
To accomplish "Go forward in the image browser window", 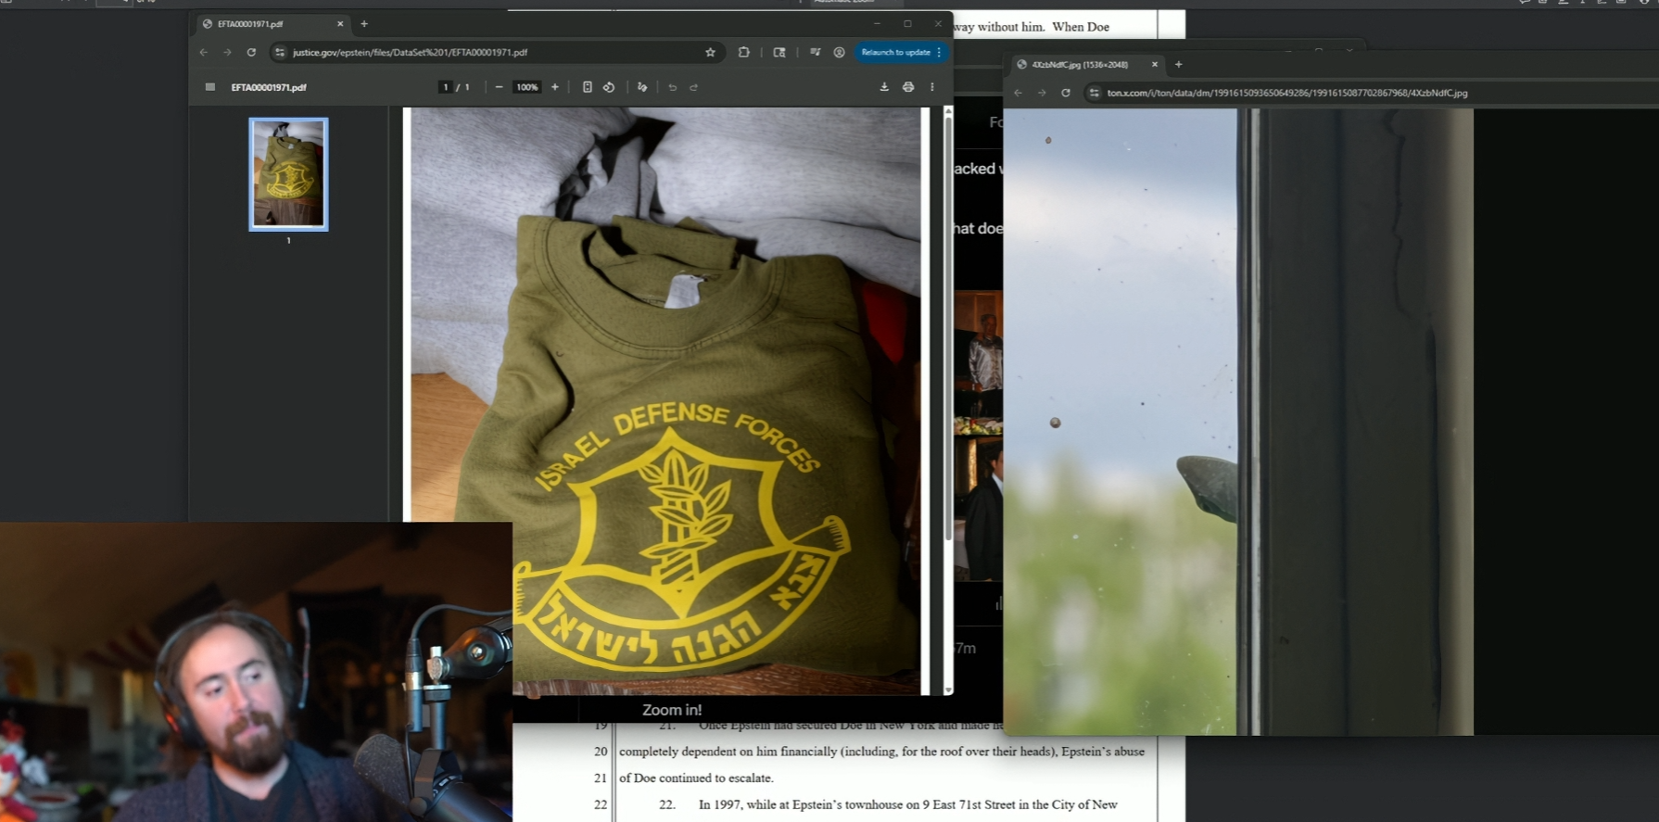I will pos(1042,93).
